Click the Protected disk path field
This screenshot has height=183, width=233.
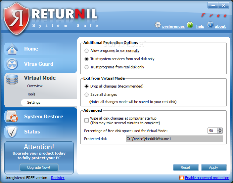174,139
